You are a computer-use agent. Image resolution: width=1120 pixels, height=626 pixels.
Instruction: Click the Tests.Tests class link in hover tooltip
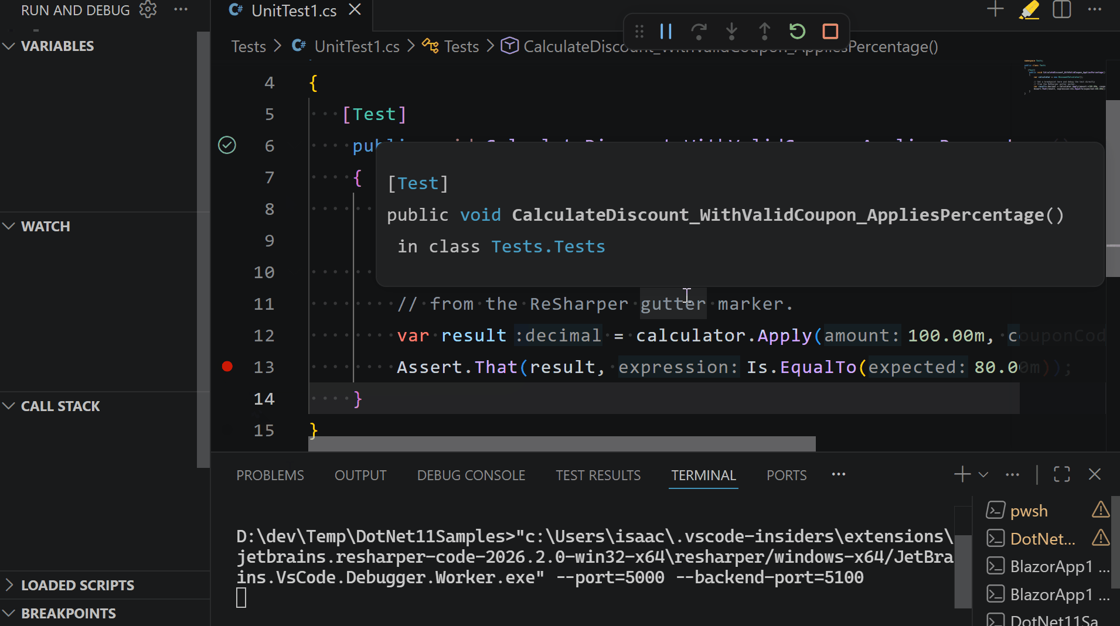point(548,247)
